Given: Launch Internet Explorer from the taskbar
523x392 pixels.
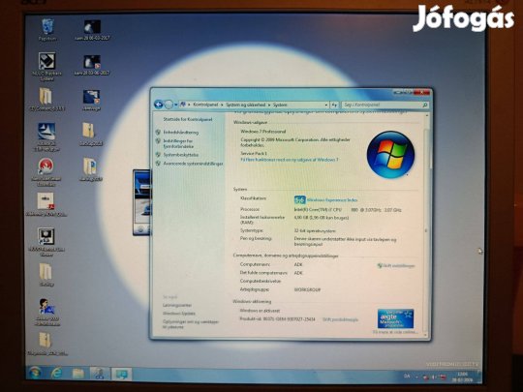Looking at the screenshot, I should [x=57, y=374].
